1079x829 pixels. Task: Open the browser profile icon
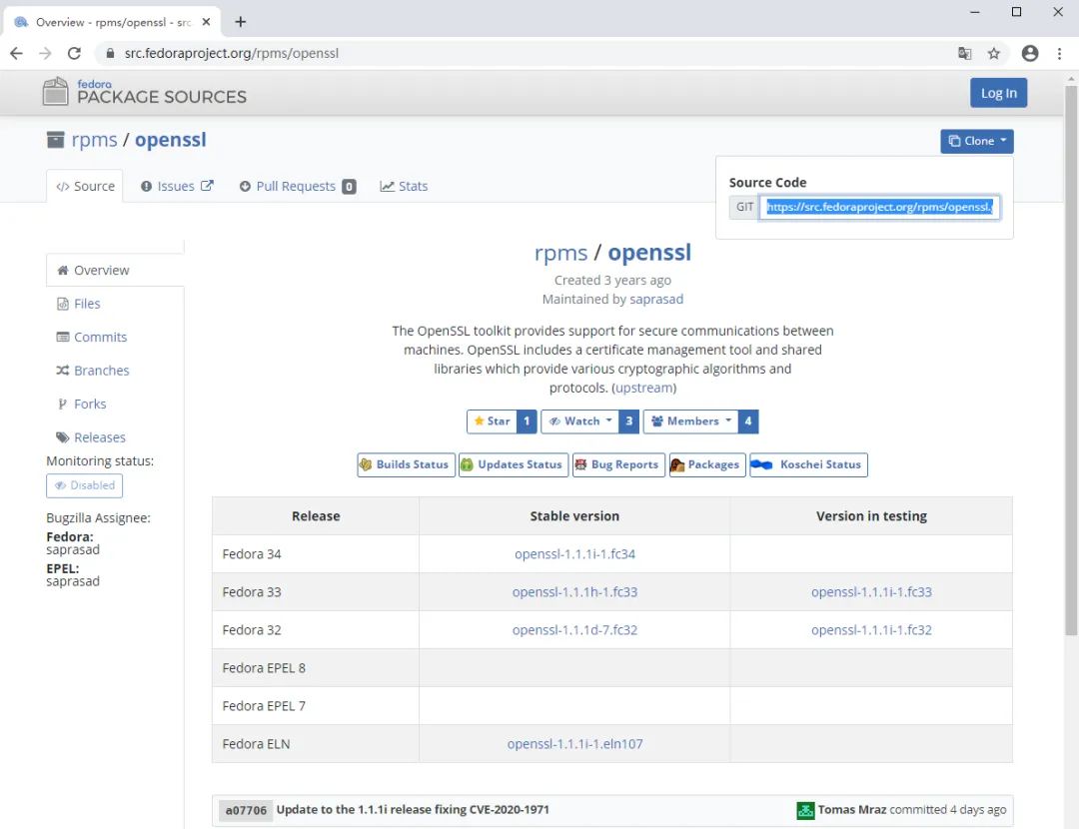[1029, 53]
